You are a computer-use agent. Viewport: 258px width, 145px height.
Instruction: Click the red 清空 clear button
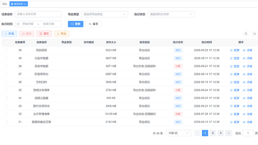point(44,34)
